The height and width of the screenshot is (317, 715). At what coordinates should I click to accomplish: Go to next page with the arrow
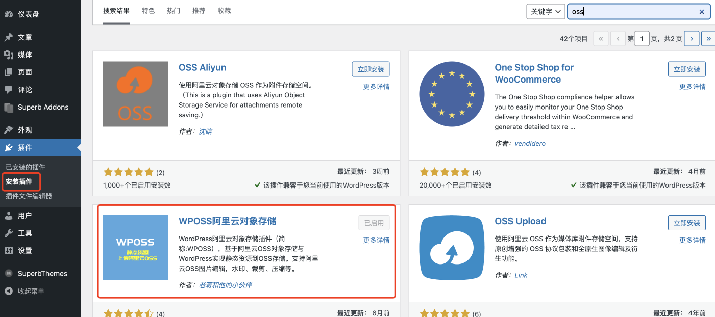pos(692,38)
